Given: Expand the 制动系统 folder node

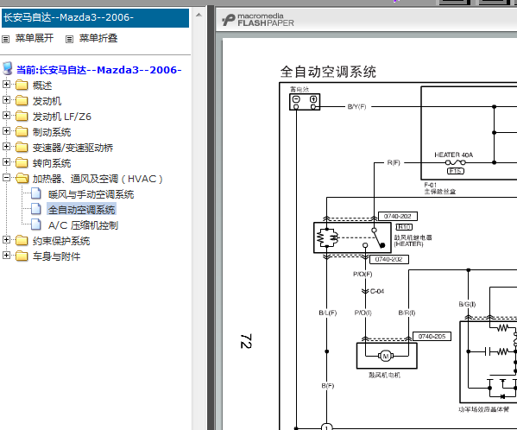Looking at the screenshot, I should (x=6, y=131).
